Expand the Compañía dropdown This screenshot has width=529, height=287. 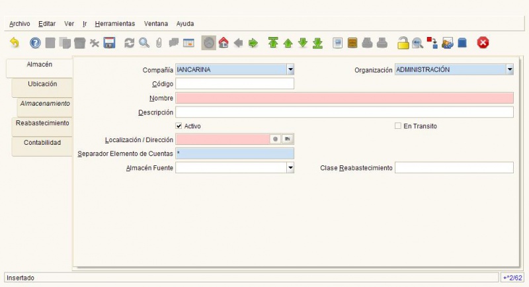pos(290,69)
